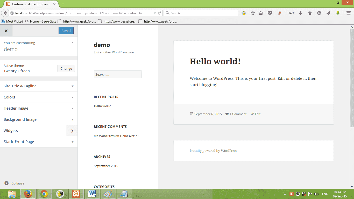This screenshot has height=199, width=354.
Task: Expand the Header Image section
Action: tap(39, 108)
